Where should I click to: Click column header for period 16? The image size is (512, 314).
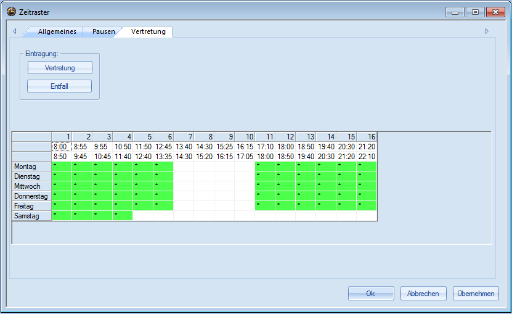click(x=367, y=137)
